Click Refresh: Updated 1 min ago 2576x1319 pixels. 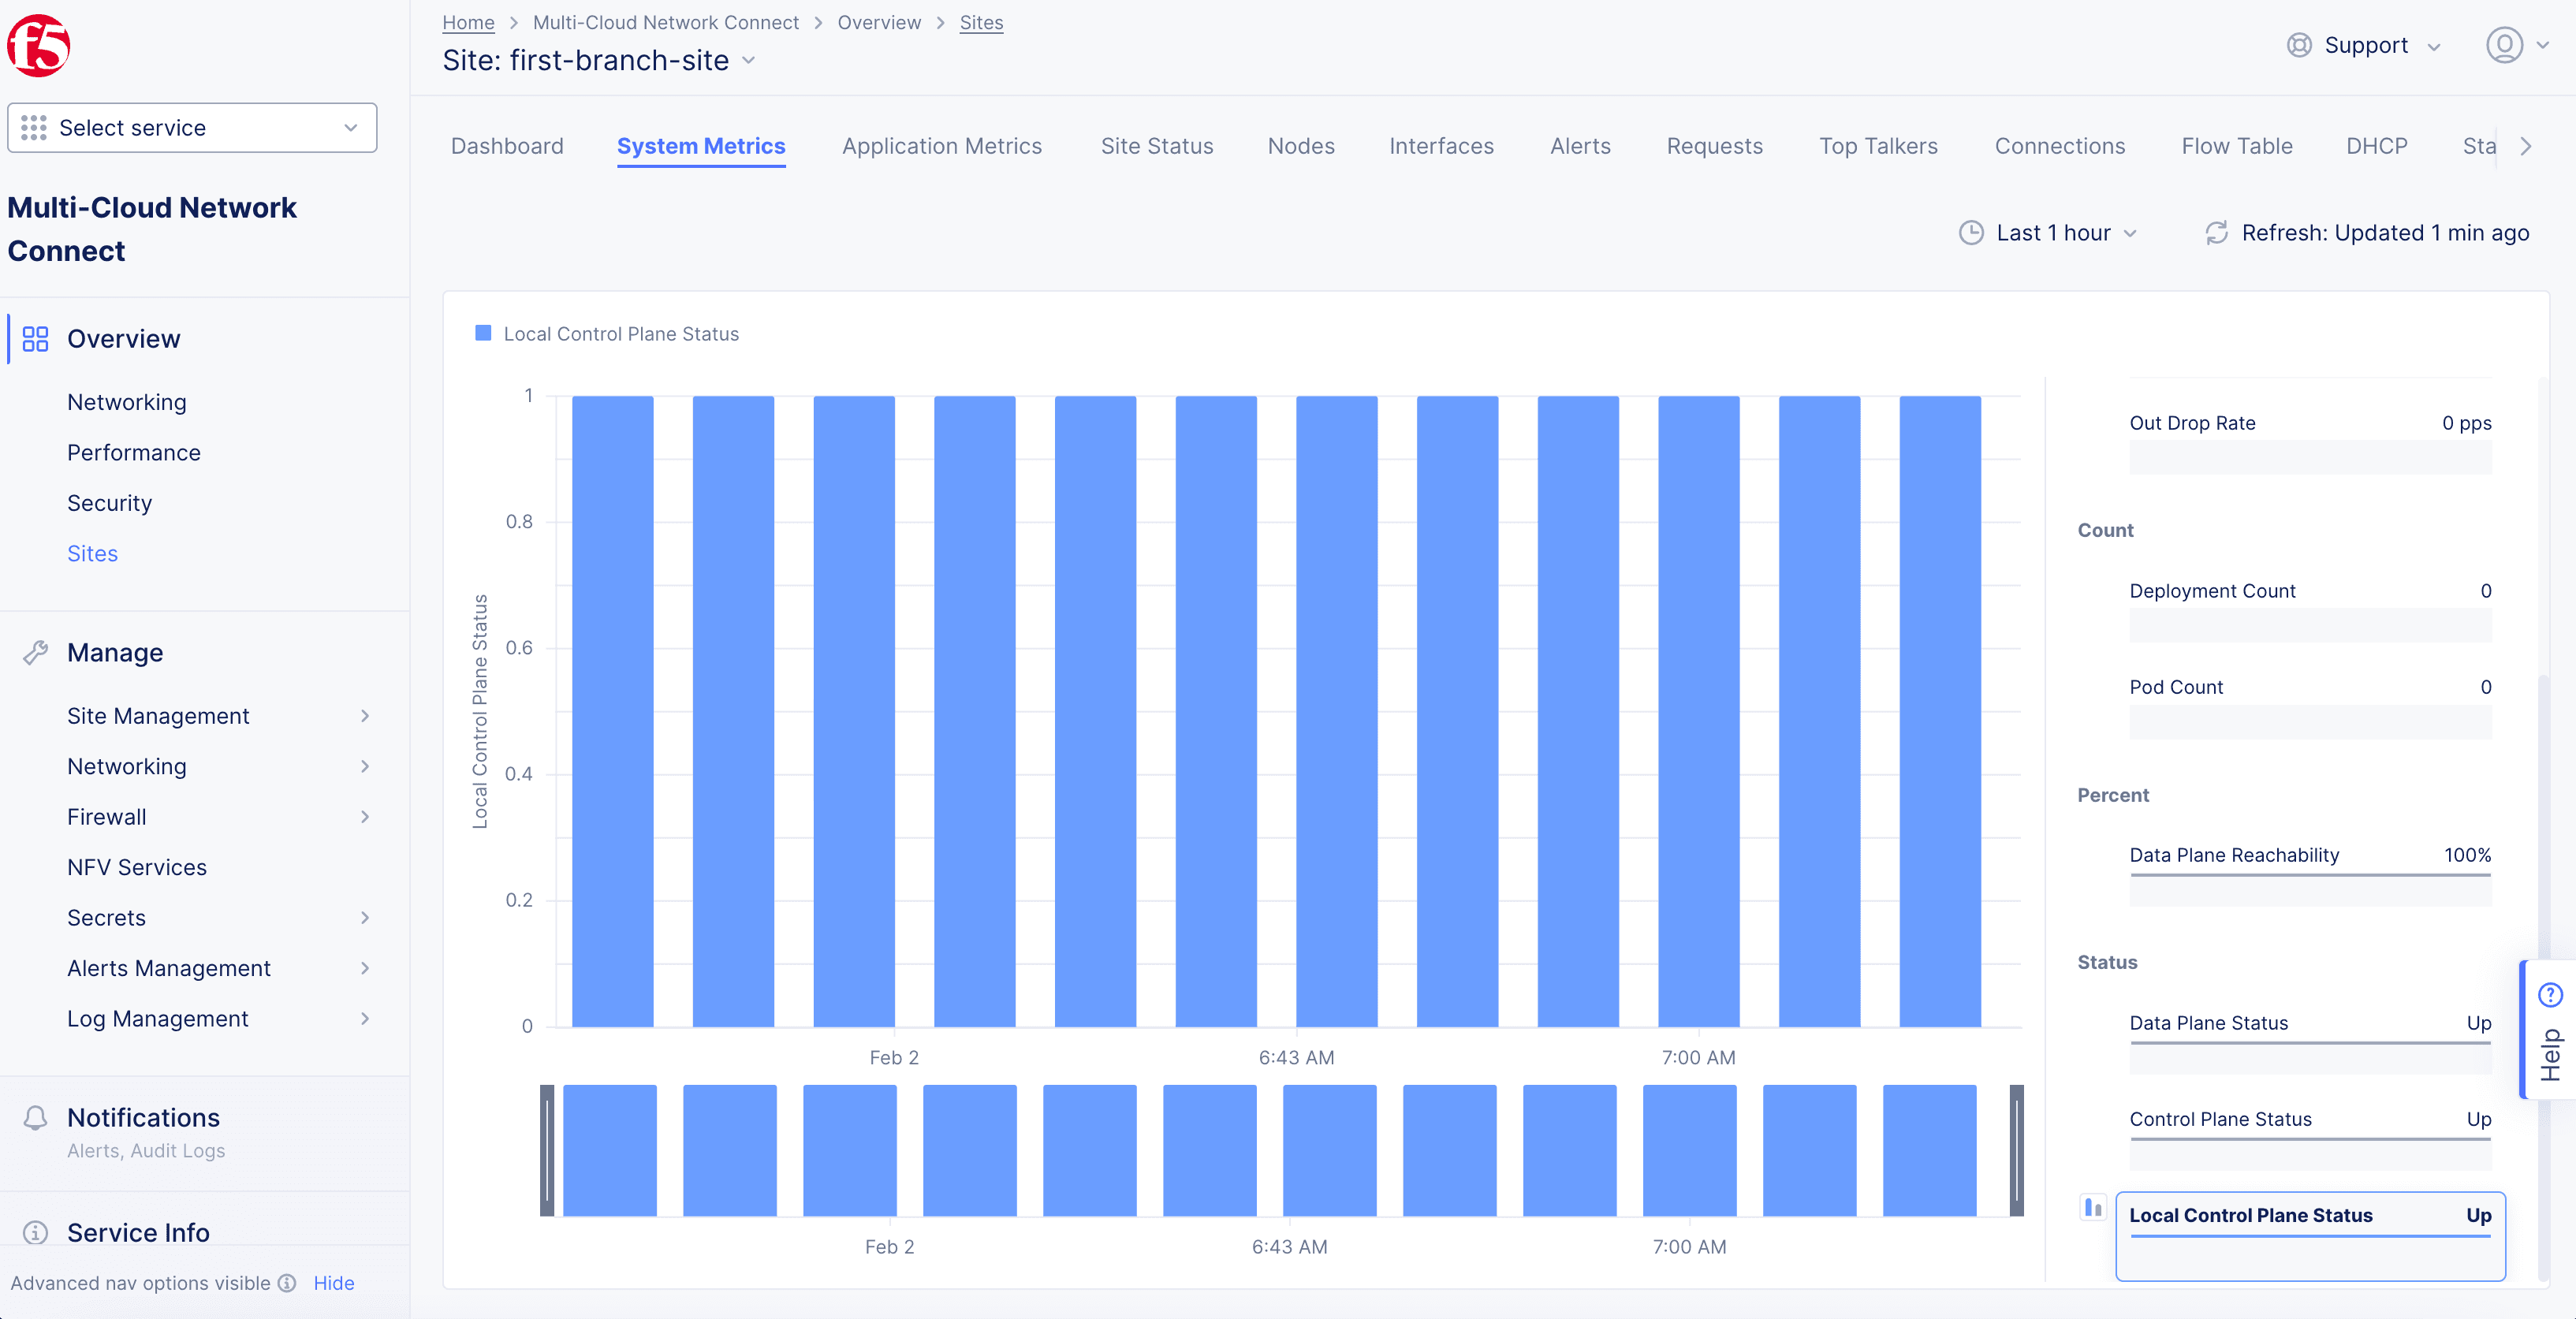tap(2367, 233)
